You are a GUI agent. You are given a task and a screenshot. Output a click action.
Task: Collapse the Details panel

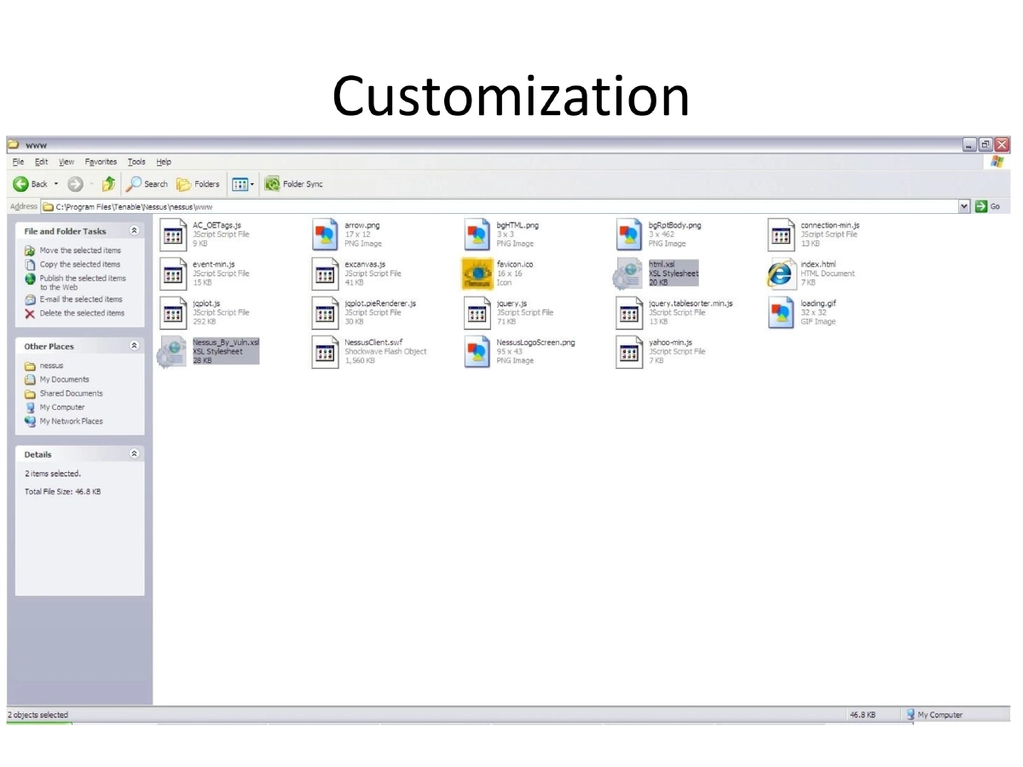(134, 454)
